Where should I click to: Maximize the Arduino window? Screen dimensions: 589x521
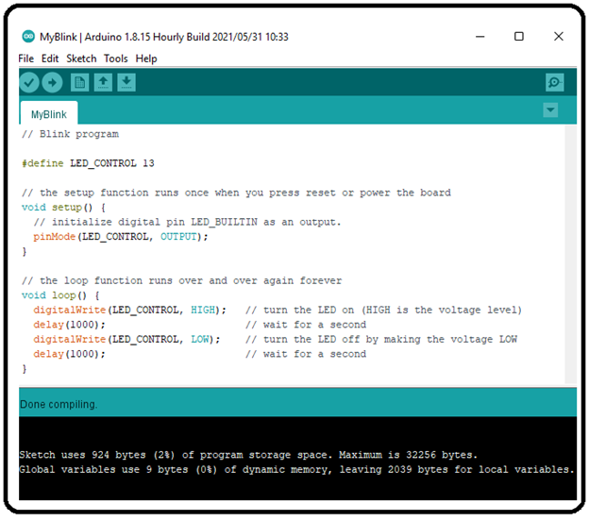[x=518, y=37]
